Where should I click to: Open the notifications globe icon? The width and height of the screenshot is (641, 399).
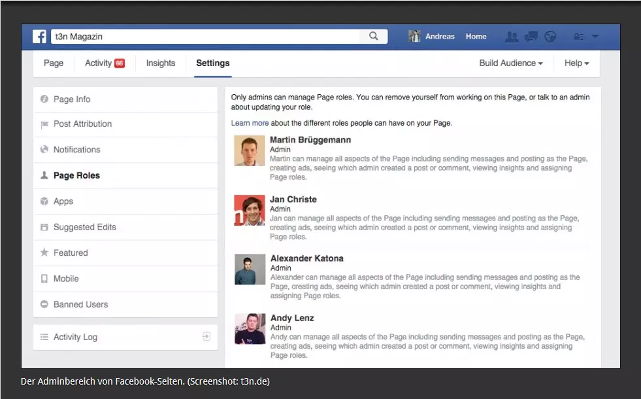[x=550, y=37]
